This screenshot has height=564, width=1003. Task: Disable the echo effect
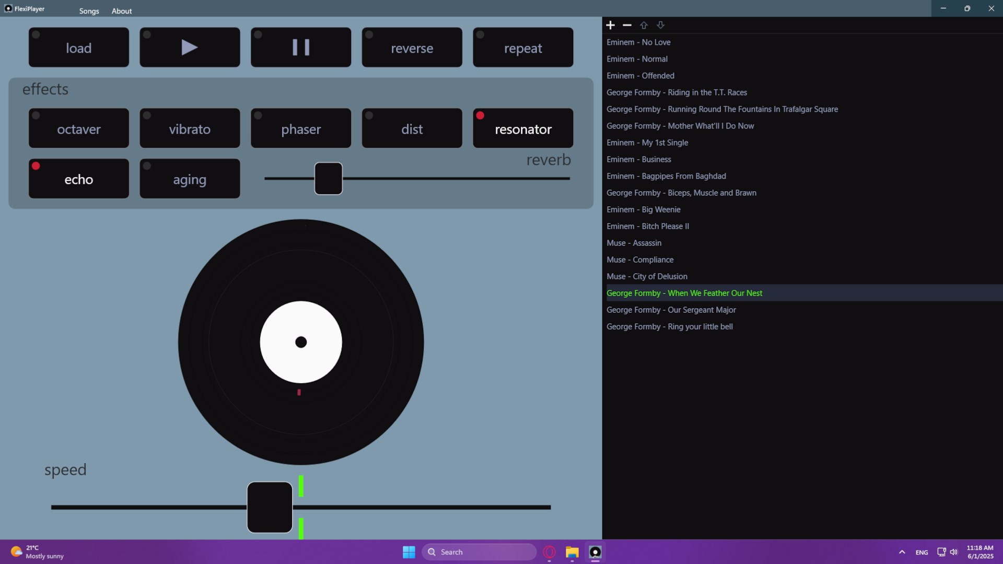[x=79, y=179]
